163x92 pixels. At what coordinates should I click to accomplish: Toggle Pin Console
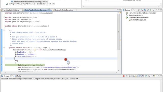146,76
